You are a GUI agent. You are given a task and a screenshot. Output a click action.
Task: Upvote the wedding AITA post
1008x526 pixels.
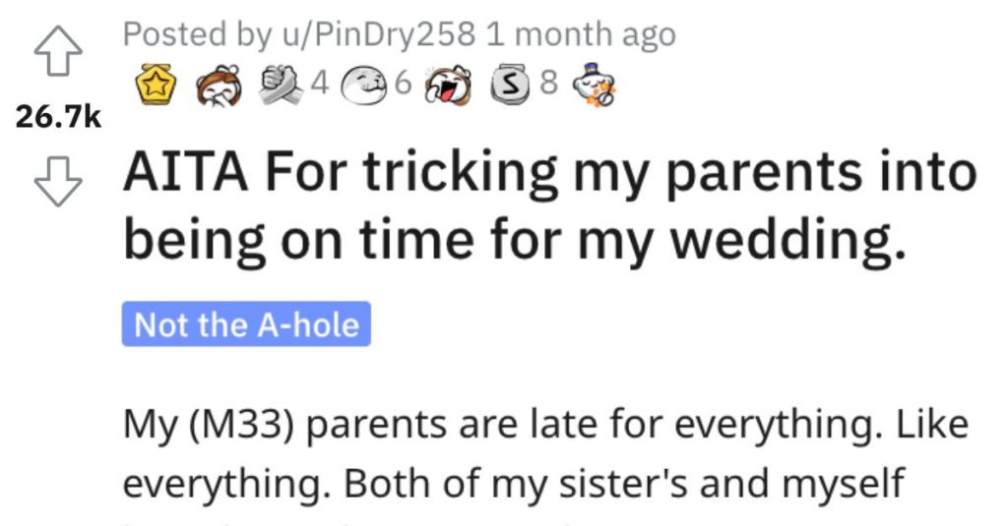click(x=58, y=51)
